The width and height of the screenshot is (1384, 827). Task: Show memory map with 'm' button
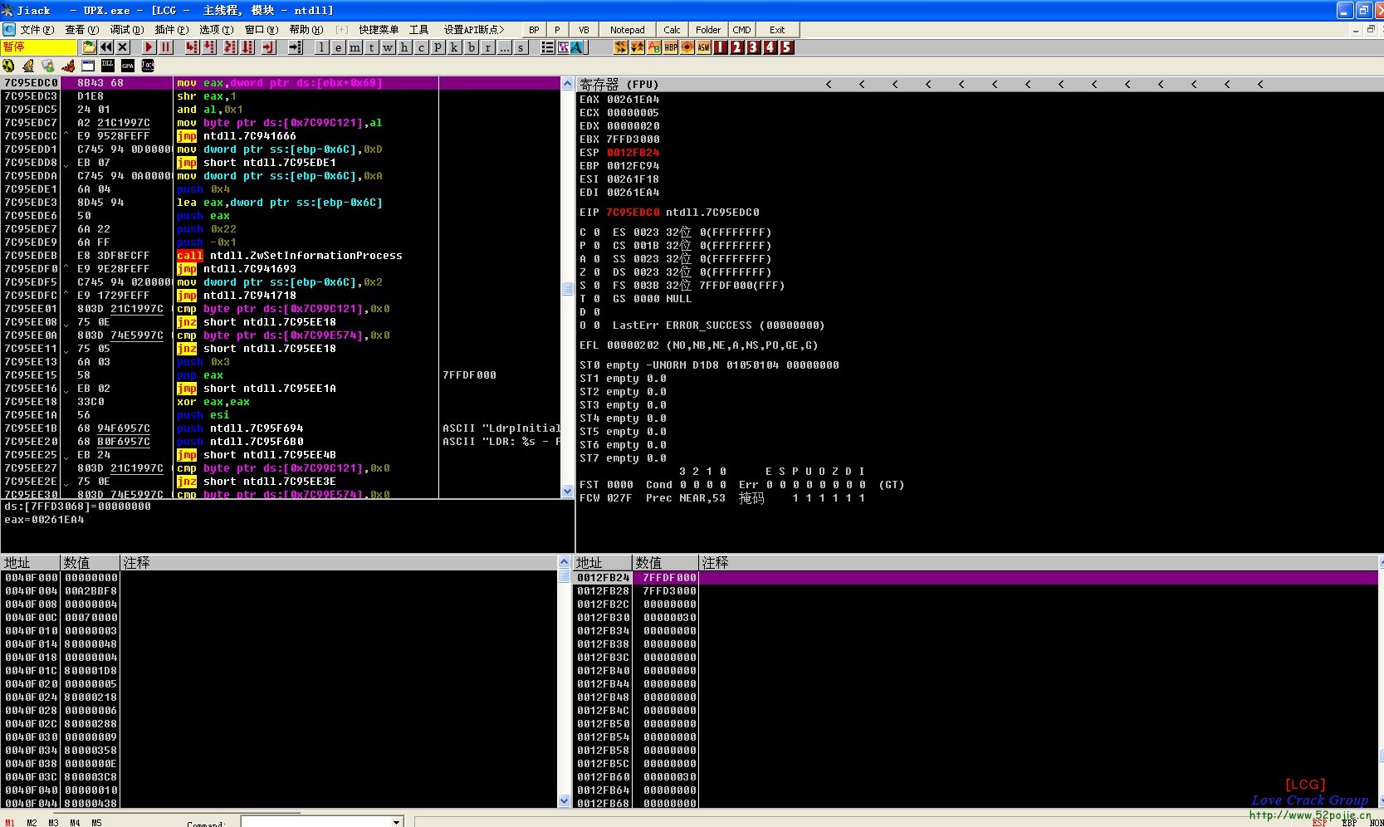tap(355, 47)
